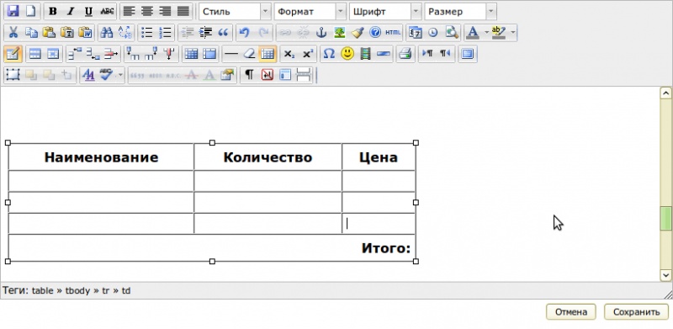The height and width of the screenshot is (329, 673).
Task: Toggle subscript formatting
Action: 289,54
